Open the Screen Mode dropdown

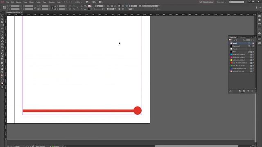(94, 2)
